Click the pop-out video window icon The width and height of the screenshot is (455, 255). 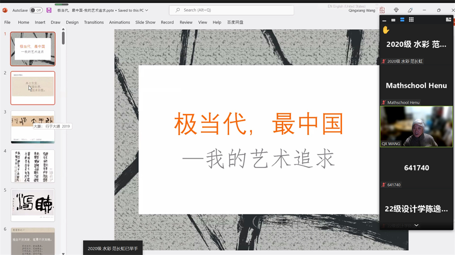point(448,20)
